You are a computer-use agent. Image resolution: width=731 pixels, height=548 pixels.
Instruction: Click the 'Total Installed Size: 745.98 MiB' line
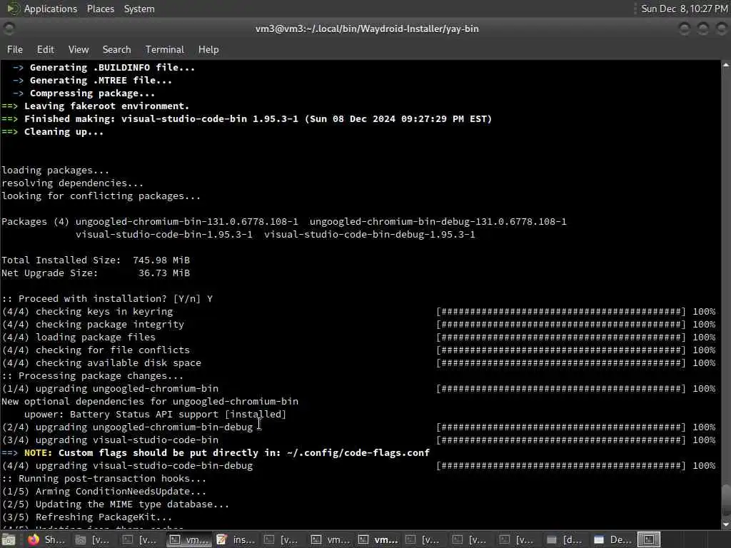96,260
